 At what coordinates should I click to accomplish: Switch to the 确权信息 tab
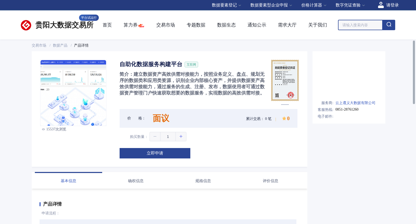136,181
